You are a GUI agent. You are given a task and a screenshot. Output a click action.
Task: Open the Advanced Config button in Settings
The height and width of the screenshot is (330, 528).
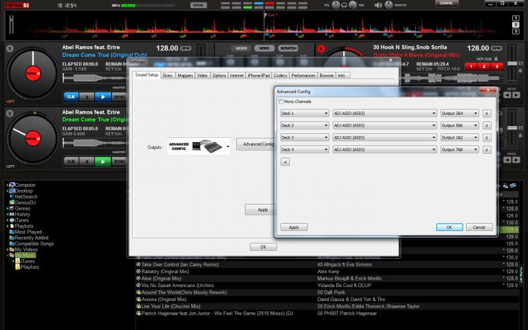(x=255, y=144)
